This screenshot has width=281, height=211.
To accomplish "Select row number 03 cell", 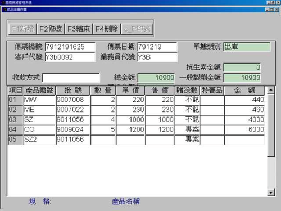I will (x=16, y=120).
